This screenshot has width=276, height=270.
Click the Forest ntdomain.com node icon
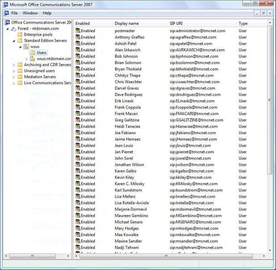click(13, 29)
